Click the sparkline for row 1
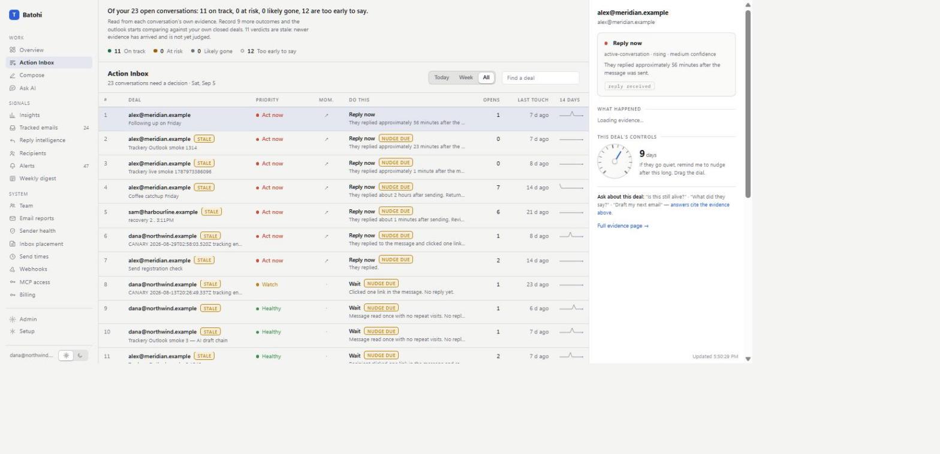This screenshot has height=454, width=940. click(x=571, y=115)
